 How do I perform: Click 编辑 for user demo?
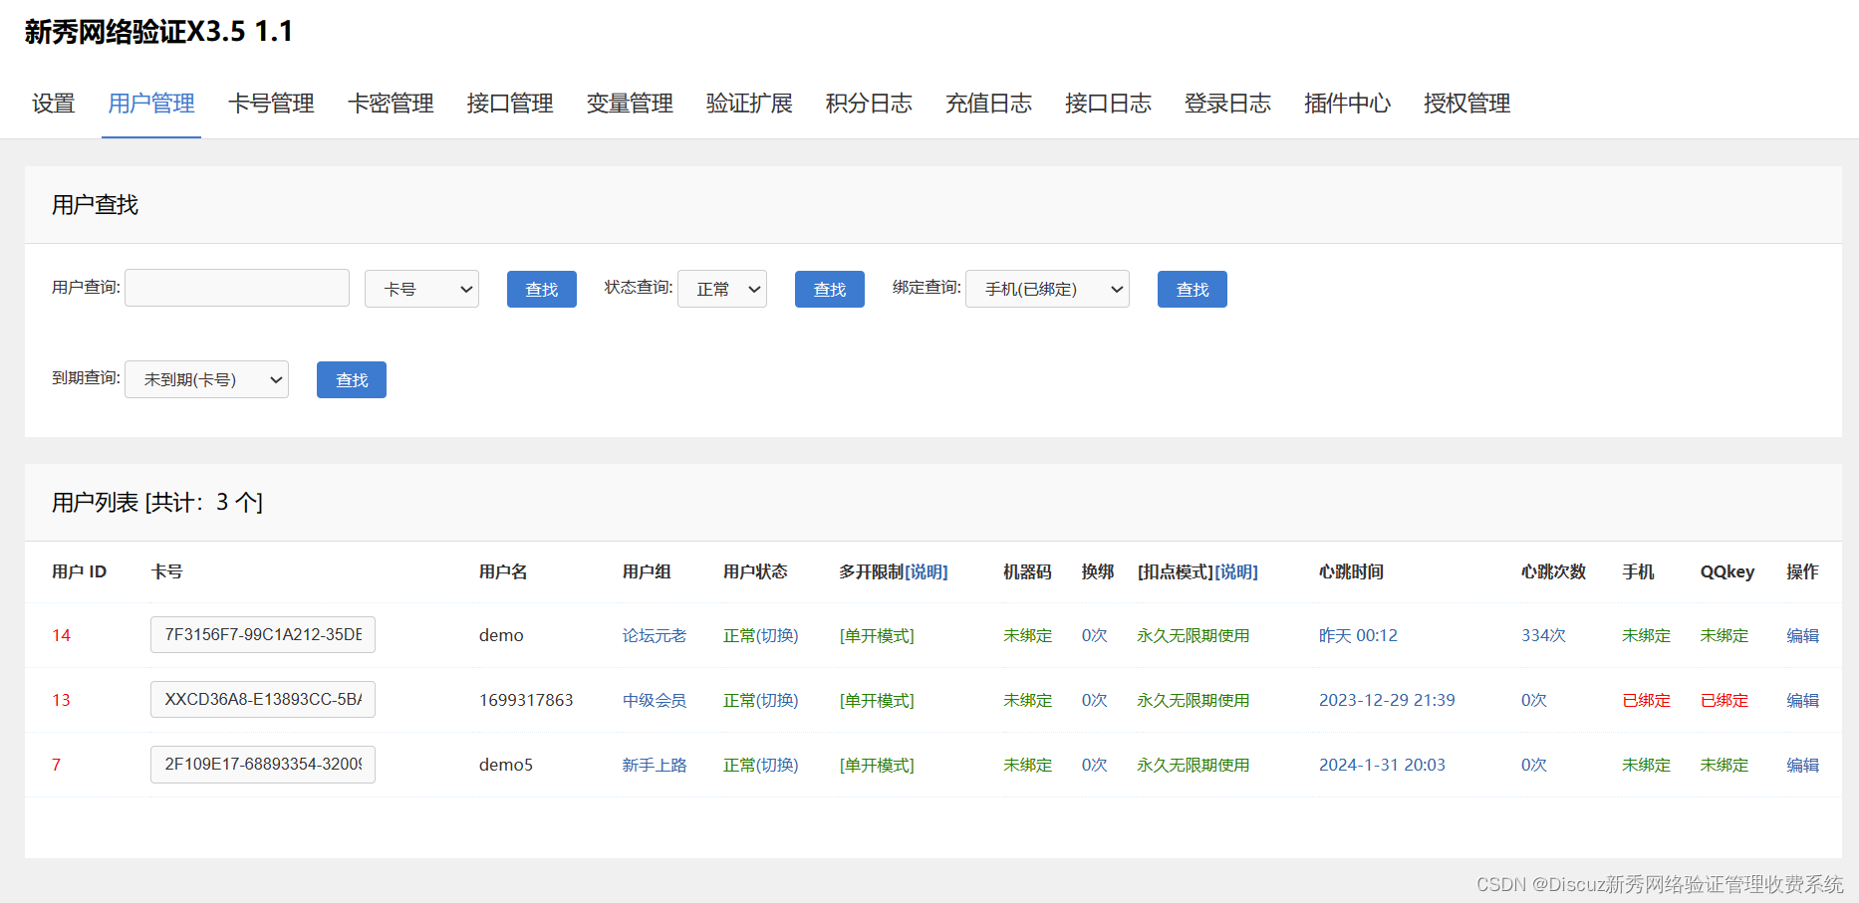pos(1802,635)
